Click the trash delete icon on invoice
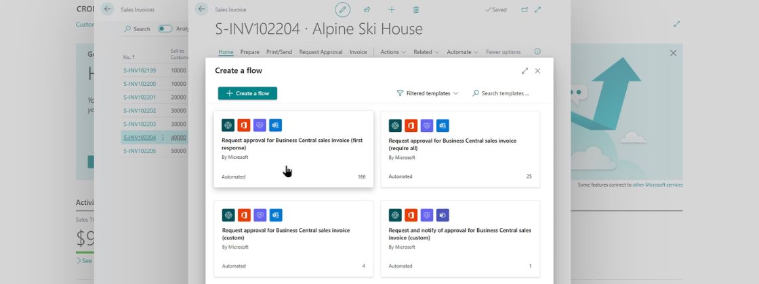The width and height of the screenshot is (759, 284). tap(416, 9)
